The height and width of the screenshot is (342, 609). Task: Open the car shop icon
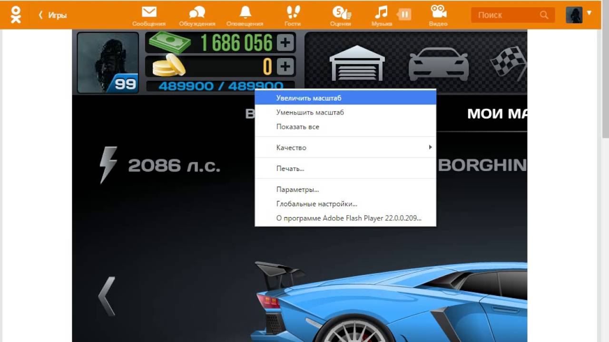(x=439, y=64)
